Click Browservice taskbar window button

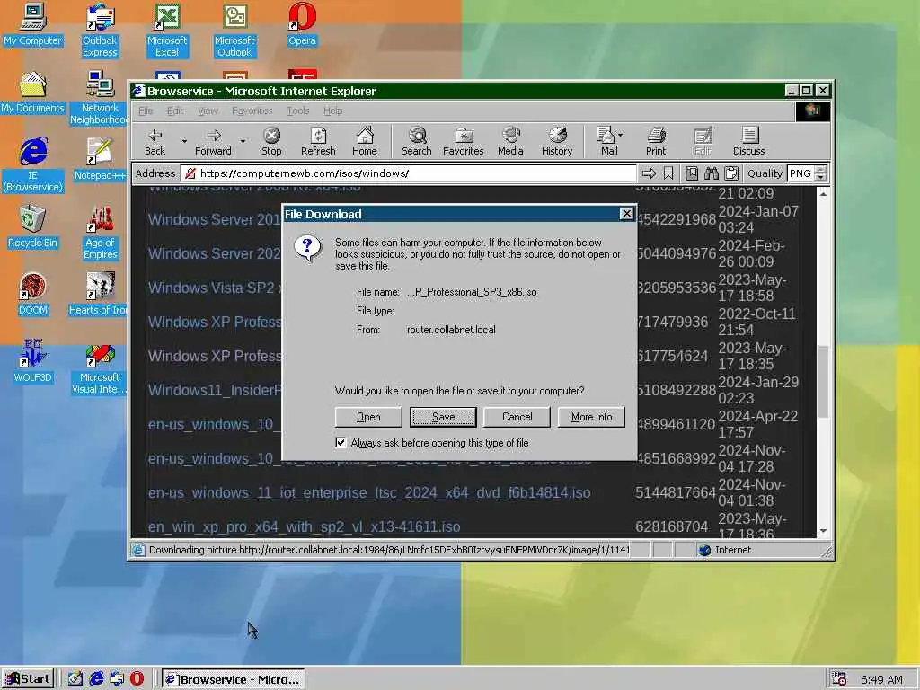[x=233, y=679]
